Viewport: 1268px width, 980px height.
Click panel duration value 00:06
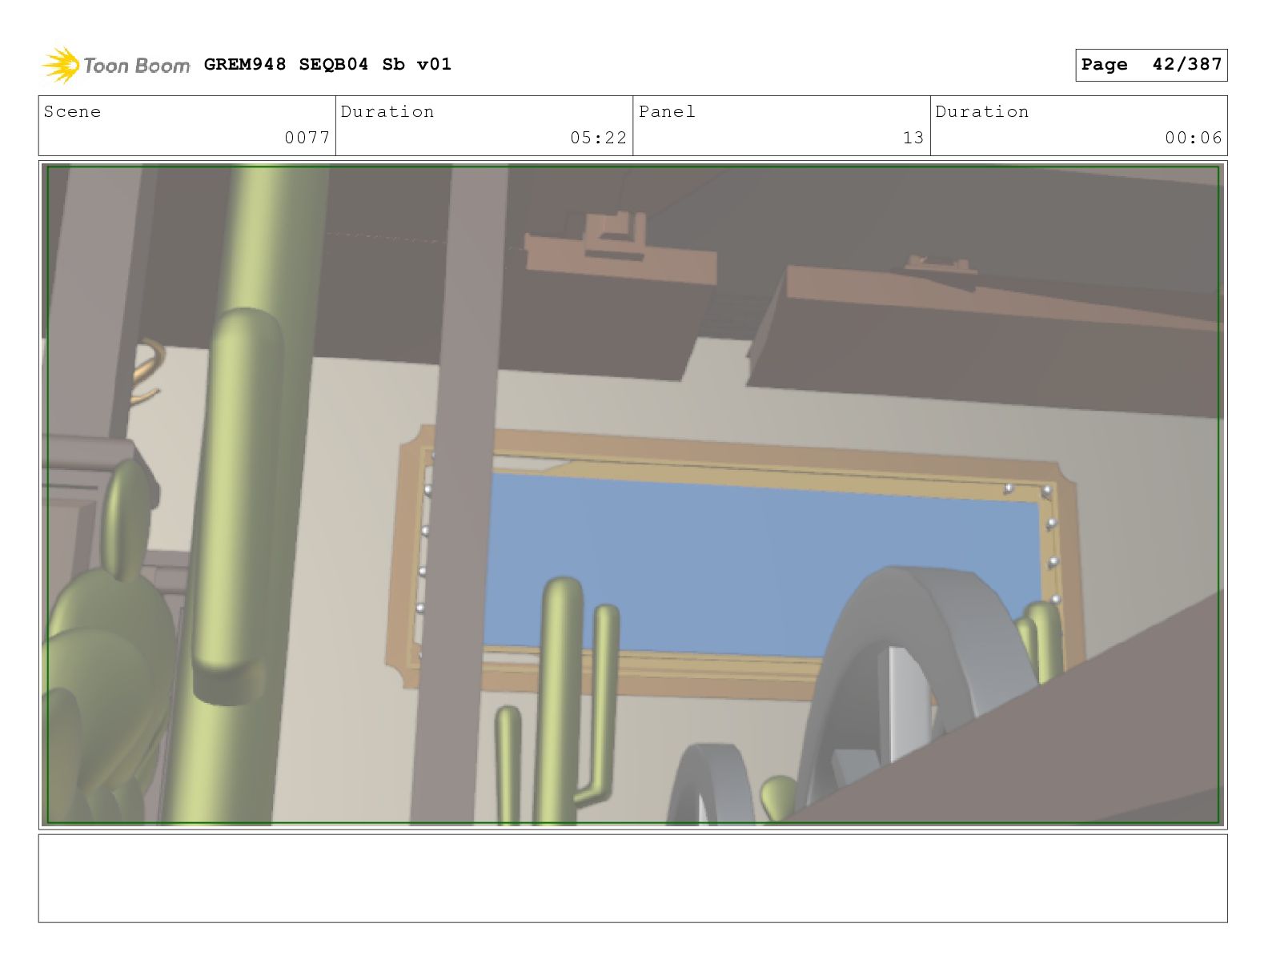click(x=1194, y=138)
